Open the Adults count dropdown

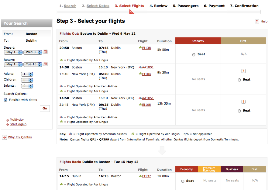[27, 74]
